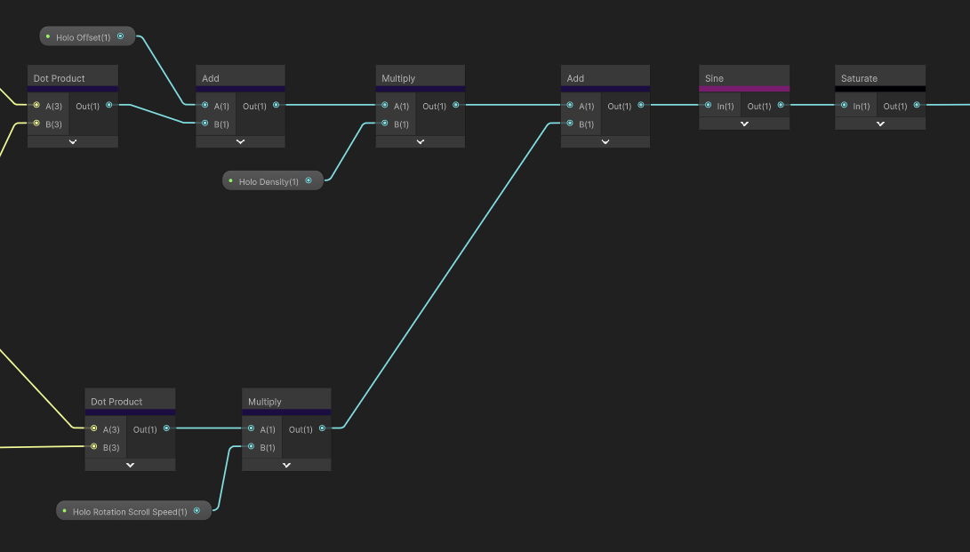The image size is (970, 552).
Task: Click the A(1) input port on the rightmost Add node
Action: [569, 105]
